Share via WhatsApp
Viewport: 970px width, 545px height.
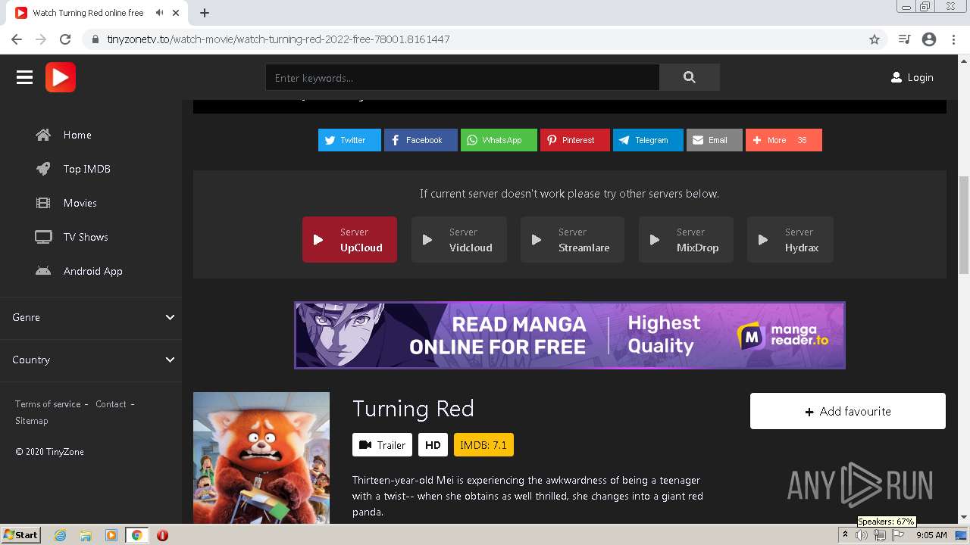click(499, 140)
